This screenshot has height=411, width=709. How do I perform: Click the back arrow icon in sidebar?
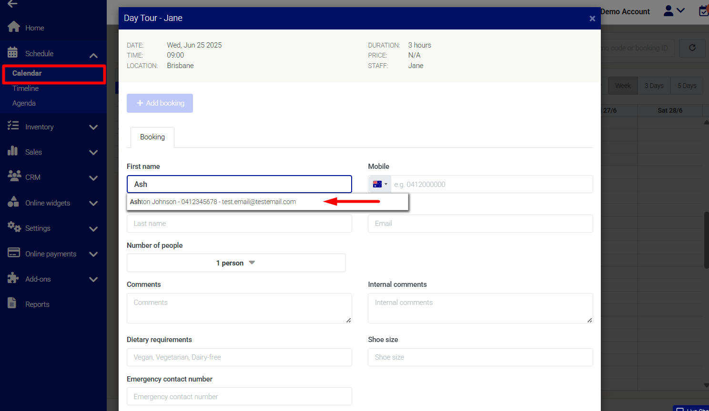(x=13, y=4)
